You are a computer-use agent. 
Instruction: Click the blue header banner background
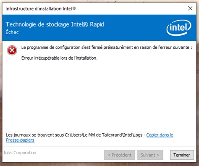[x=133, y=28]
